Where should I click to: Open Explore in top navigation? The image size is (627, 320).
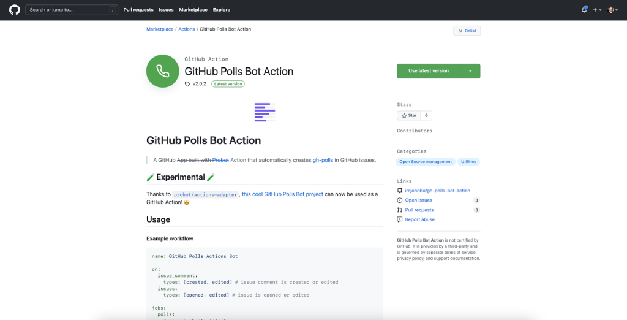click(x=222, y=10)
